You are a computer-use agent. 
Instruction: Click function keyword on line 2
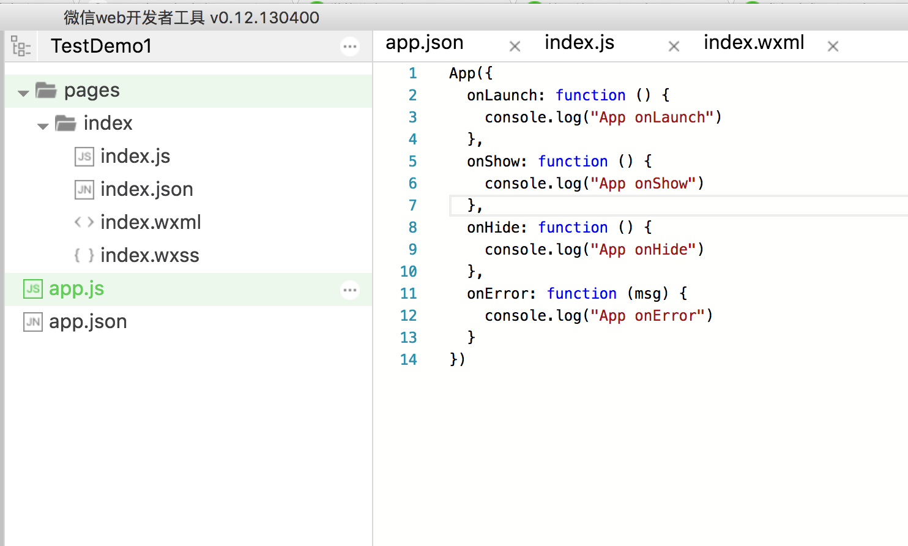[590, 95]
